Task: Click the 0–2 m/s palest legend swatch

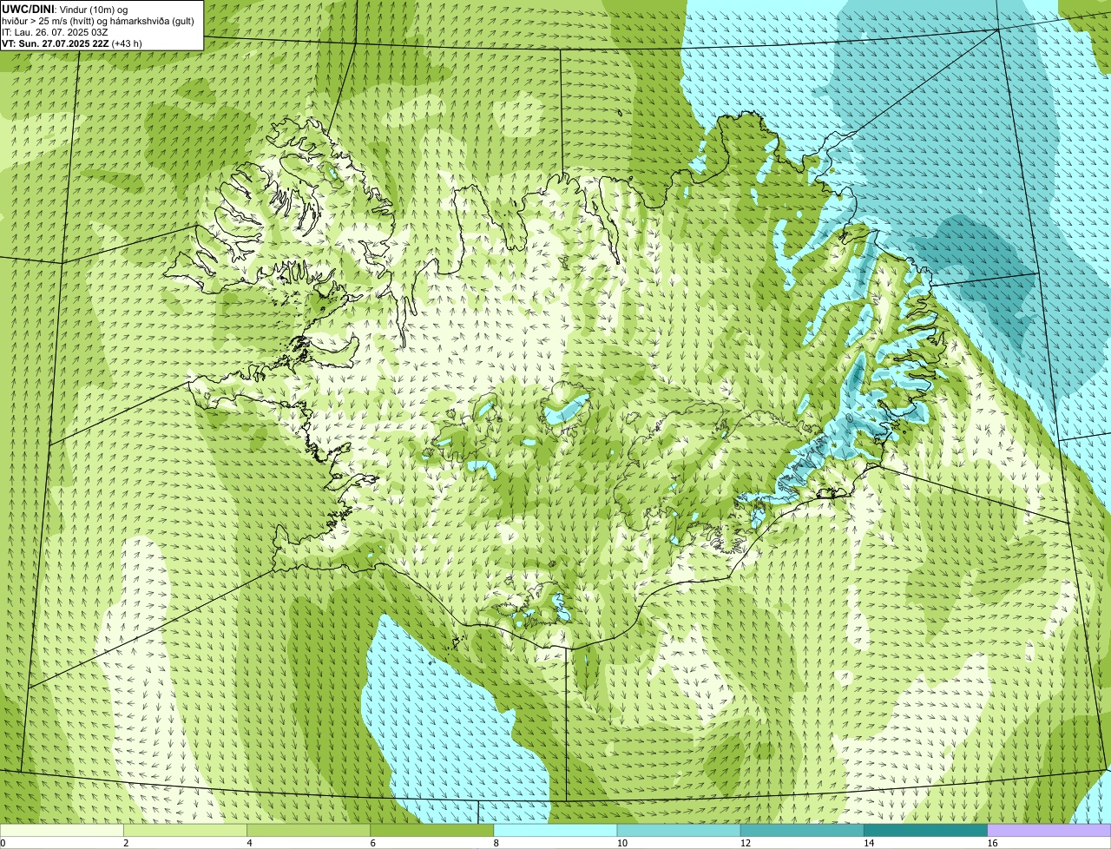Action: 62,831
